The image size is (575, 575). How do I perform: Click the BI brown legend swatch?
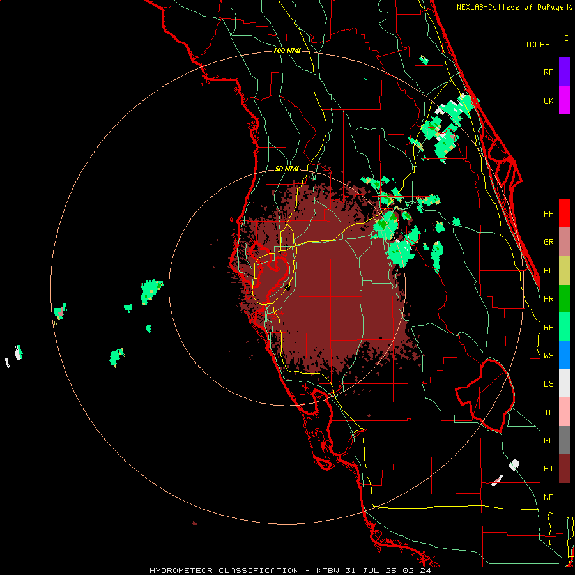click(564, 469)
